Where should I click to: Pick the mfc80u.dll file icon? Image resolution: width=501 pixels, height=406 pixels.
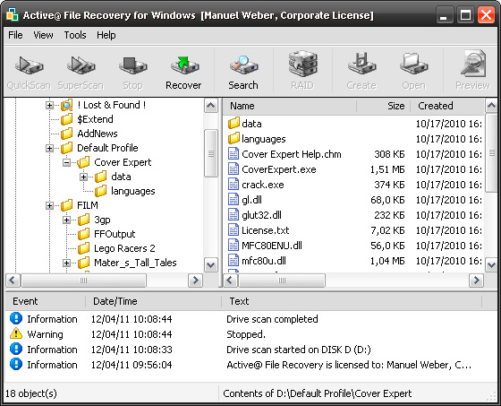(234, 260)
